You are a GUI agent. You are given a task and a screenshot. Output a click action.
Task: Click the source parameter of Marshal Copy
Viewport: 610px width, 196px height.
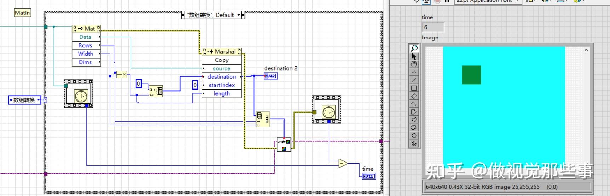222,68
